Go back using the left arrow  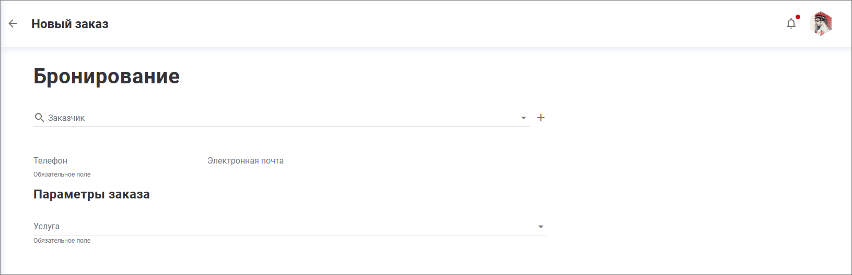click(x=13, y=23)
